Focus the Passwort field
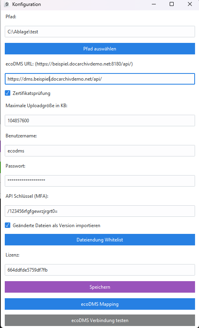The image size is (199, 328). (100, 181)
